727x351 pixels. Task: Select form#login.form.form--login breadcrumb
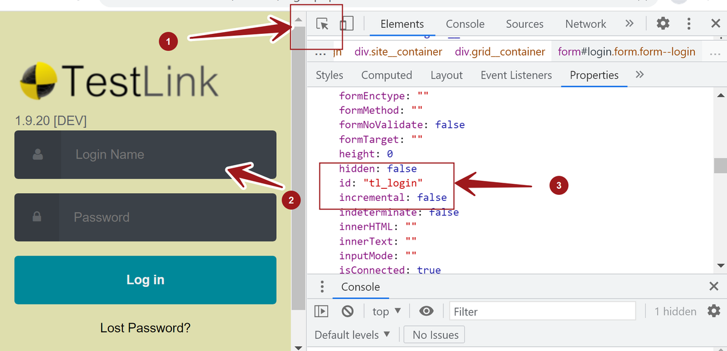[626, 51]
